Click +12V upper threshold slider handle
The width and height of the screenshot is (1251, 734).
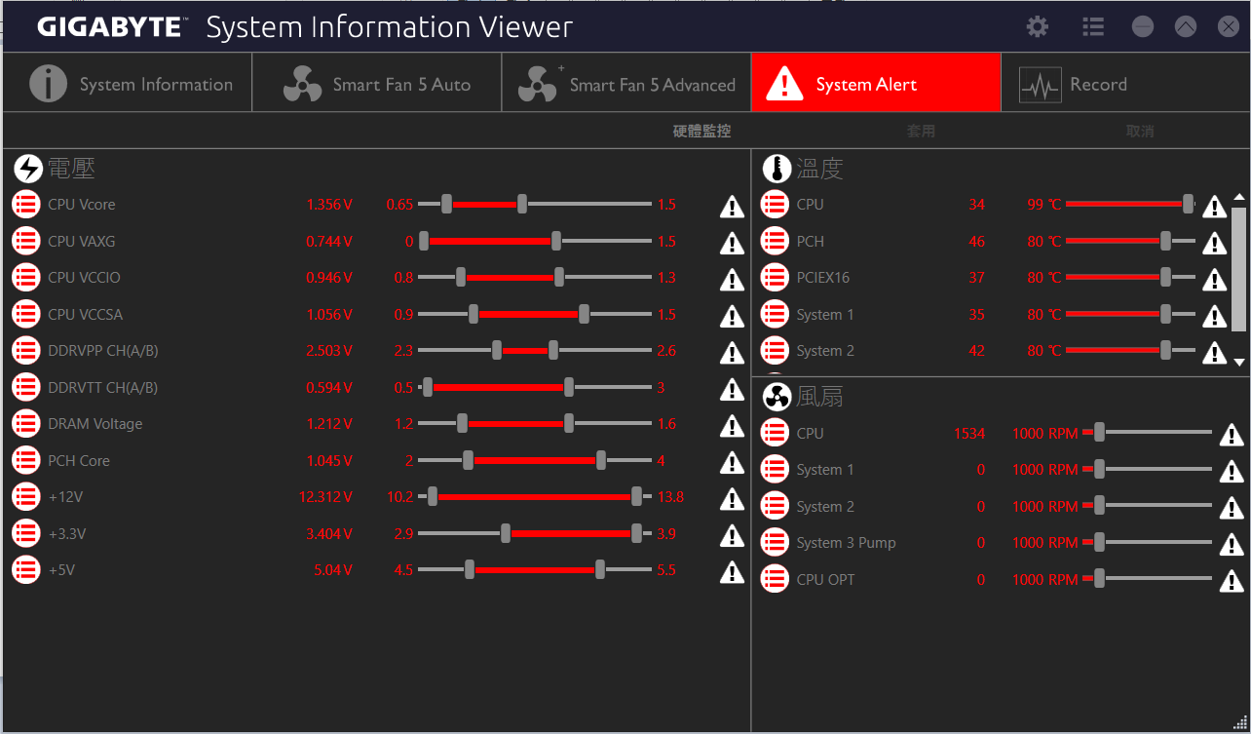[x=636, y=496]
